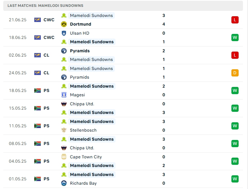Click the Richards Bay team logo
Viewport: 248px width, 189px height.
(x=64, y=183)
